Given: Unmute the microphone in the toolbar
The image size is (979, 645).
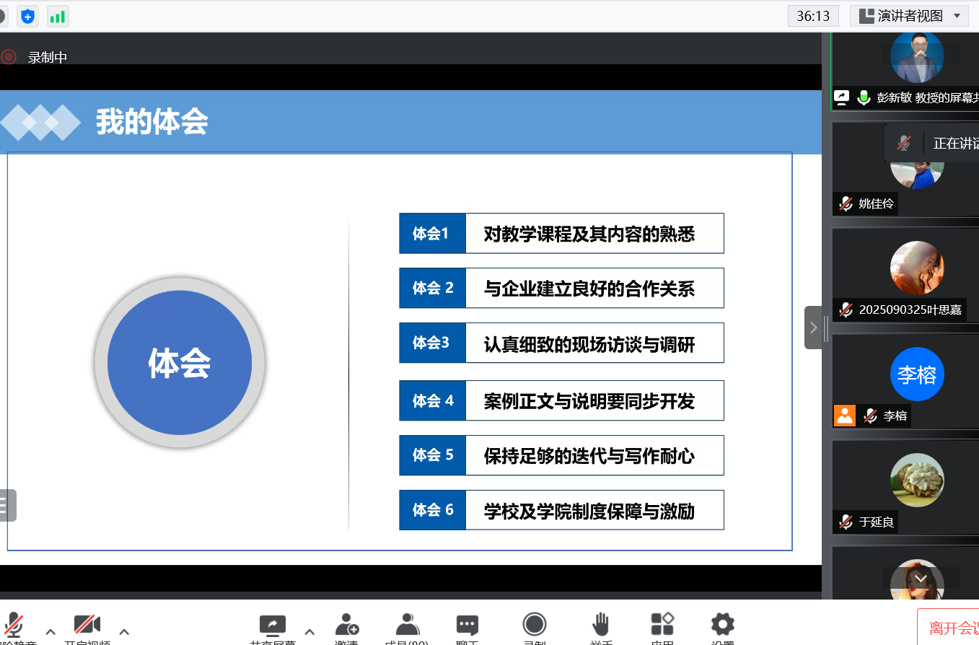Looking at the screenshot, I should [13, 626].
